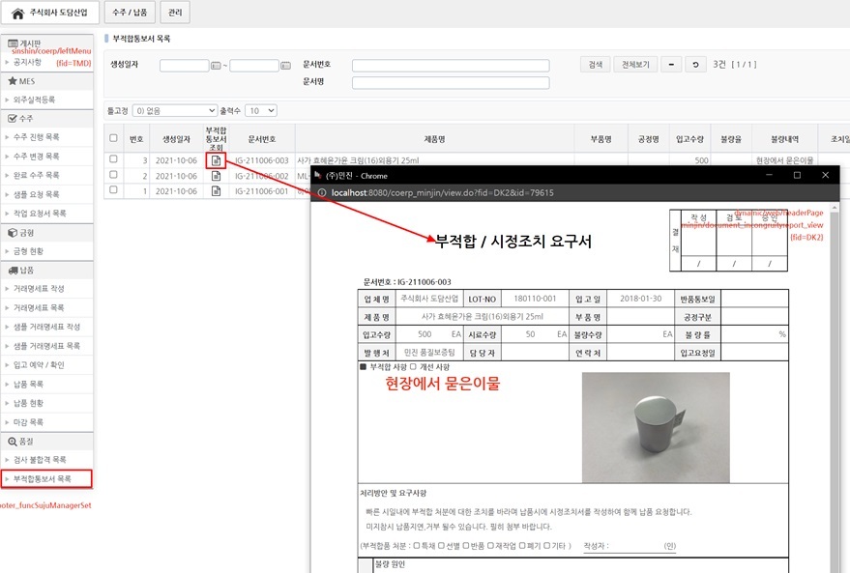Click the refresh arrow button
Viewport: 850px width, 573px height.
(x=695, y=65)
